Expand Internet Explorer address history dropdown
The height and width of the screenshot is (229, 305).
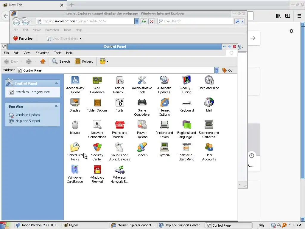[x=136, y=21]
